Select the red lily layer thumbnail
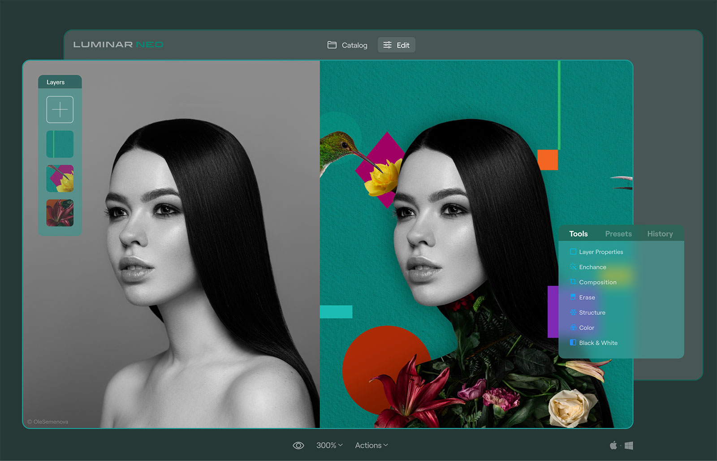The width and height of the screenshot is (717, 461). click(x=60, y=213)
